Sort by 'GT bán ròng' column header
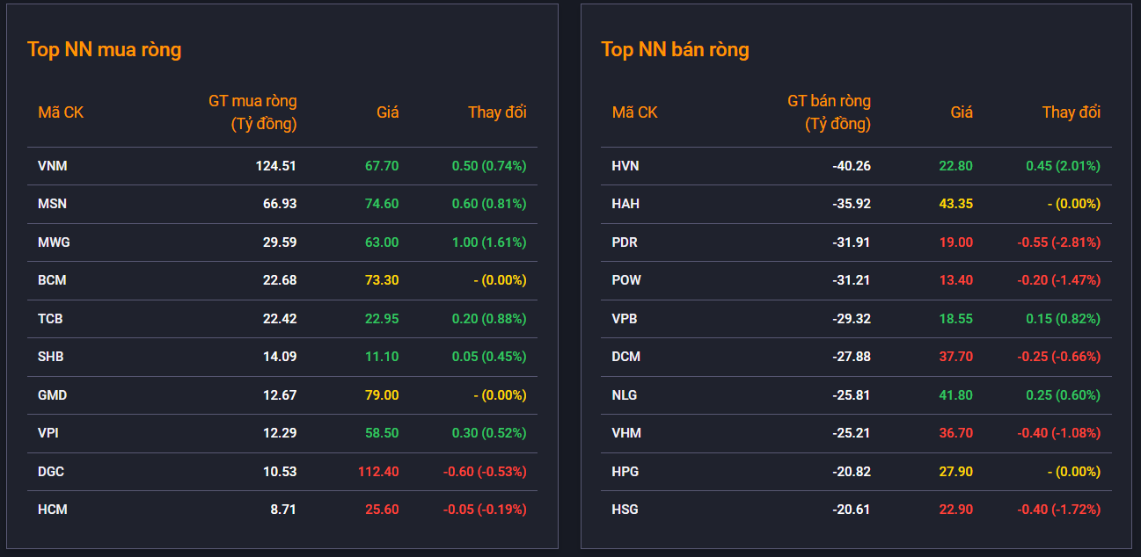The height and width of the screenshot is (557, 1141). (829, 112)
